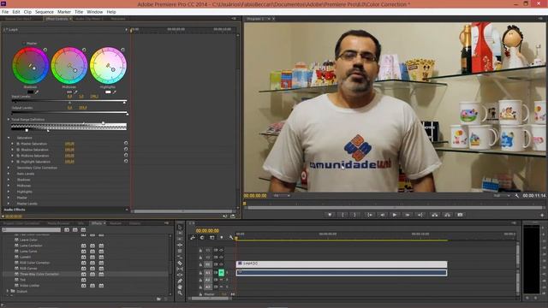
Task: Switch to the Effect Controls tab
Action: tap(57, 19)
